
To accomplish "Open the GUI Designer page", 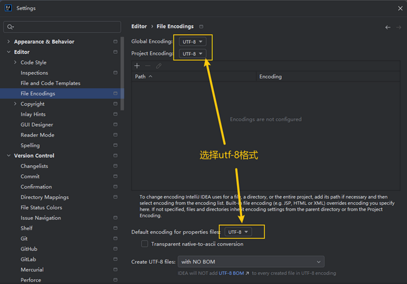I will [37, 125].
